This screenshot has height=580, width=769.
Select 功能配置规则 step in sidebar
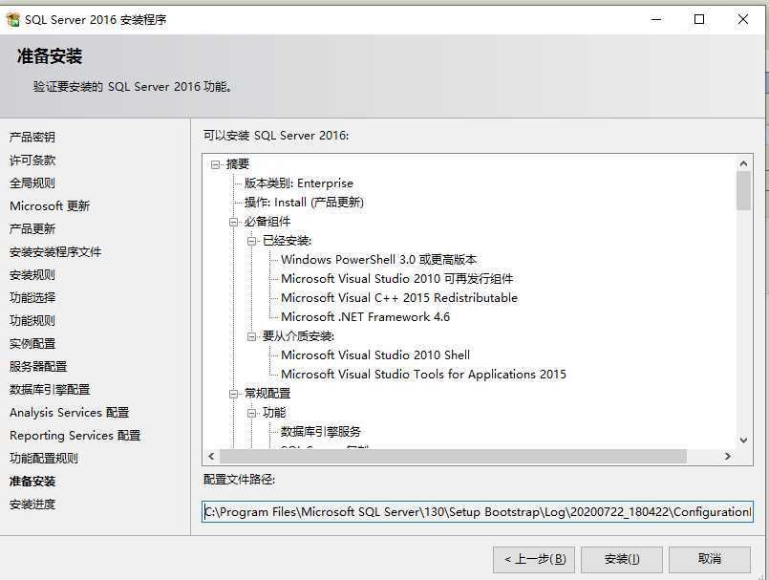coord(44,459)
